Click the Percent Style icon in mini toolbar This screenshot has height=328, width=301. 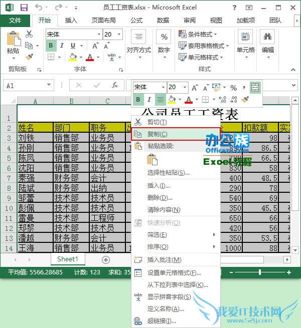pyautogui.click(x=233, y=88)
